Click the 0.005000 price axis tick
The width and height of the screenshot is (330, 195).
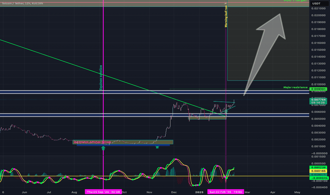coord(318,119)
